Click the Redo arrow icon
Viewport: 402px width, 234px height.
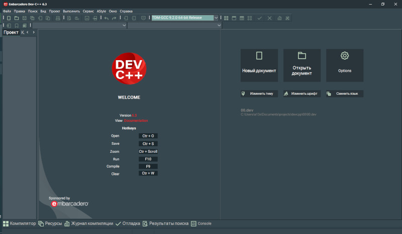pyautogui.click(x=114, y=18)
